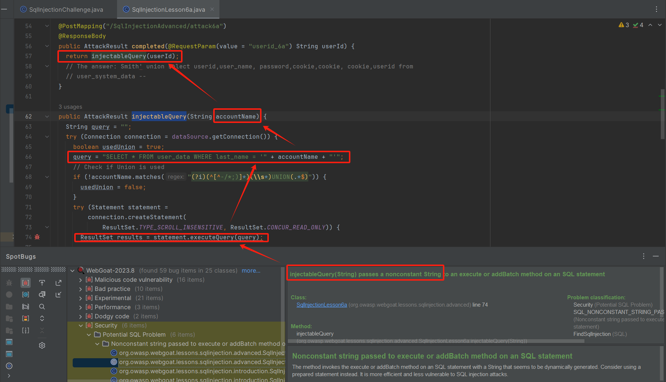Click FindSqlInjection detector name in classification
Image resolution: width=666 pixels, height=382 pixels.
592,334
